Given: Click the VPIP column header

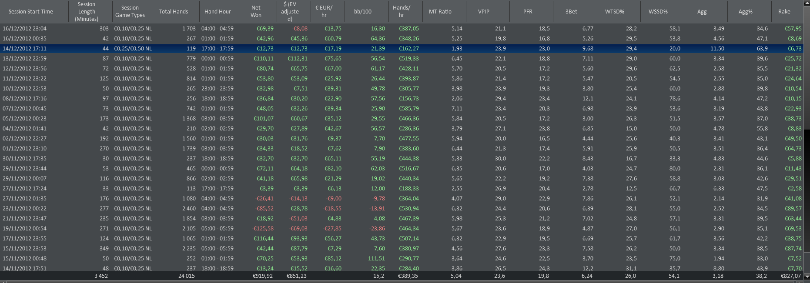Looking at the screenshot, I should pyautogui.click(x=484, y=12).
